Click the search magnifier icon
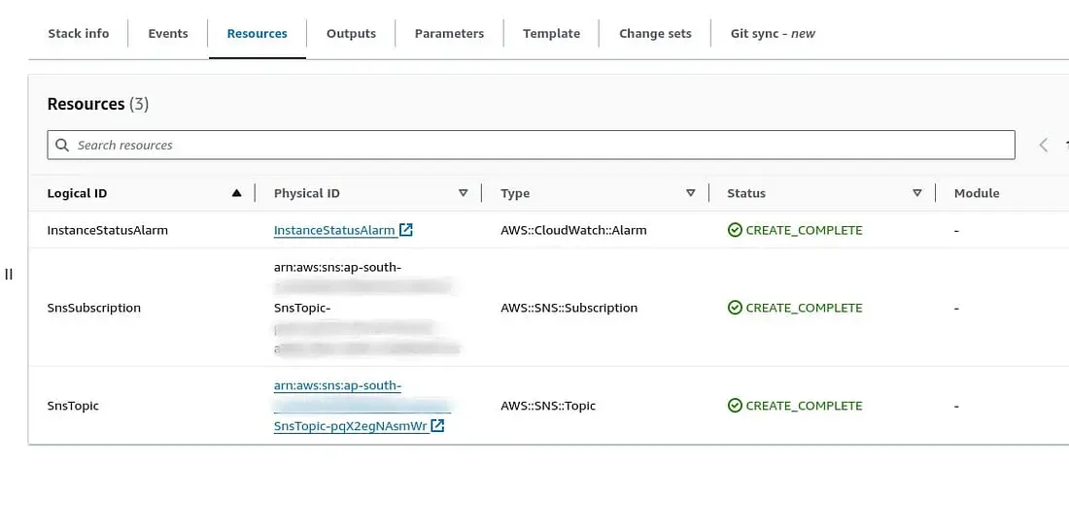The height and width of the screenshot is (528, 1069). pyautogui.click(x=62, y=146)
